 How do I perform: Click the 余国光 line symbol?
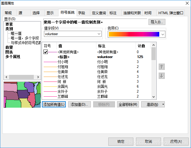coord(50,86)
